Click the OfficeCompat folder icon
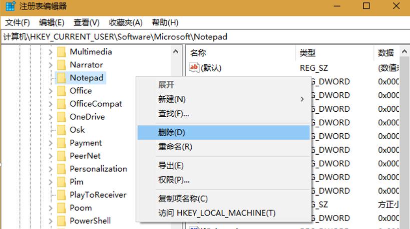 click(x=62, y=104)
